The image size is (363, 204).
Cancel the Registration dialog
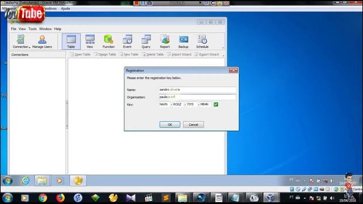click(x=193, y=125)
